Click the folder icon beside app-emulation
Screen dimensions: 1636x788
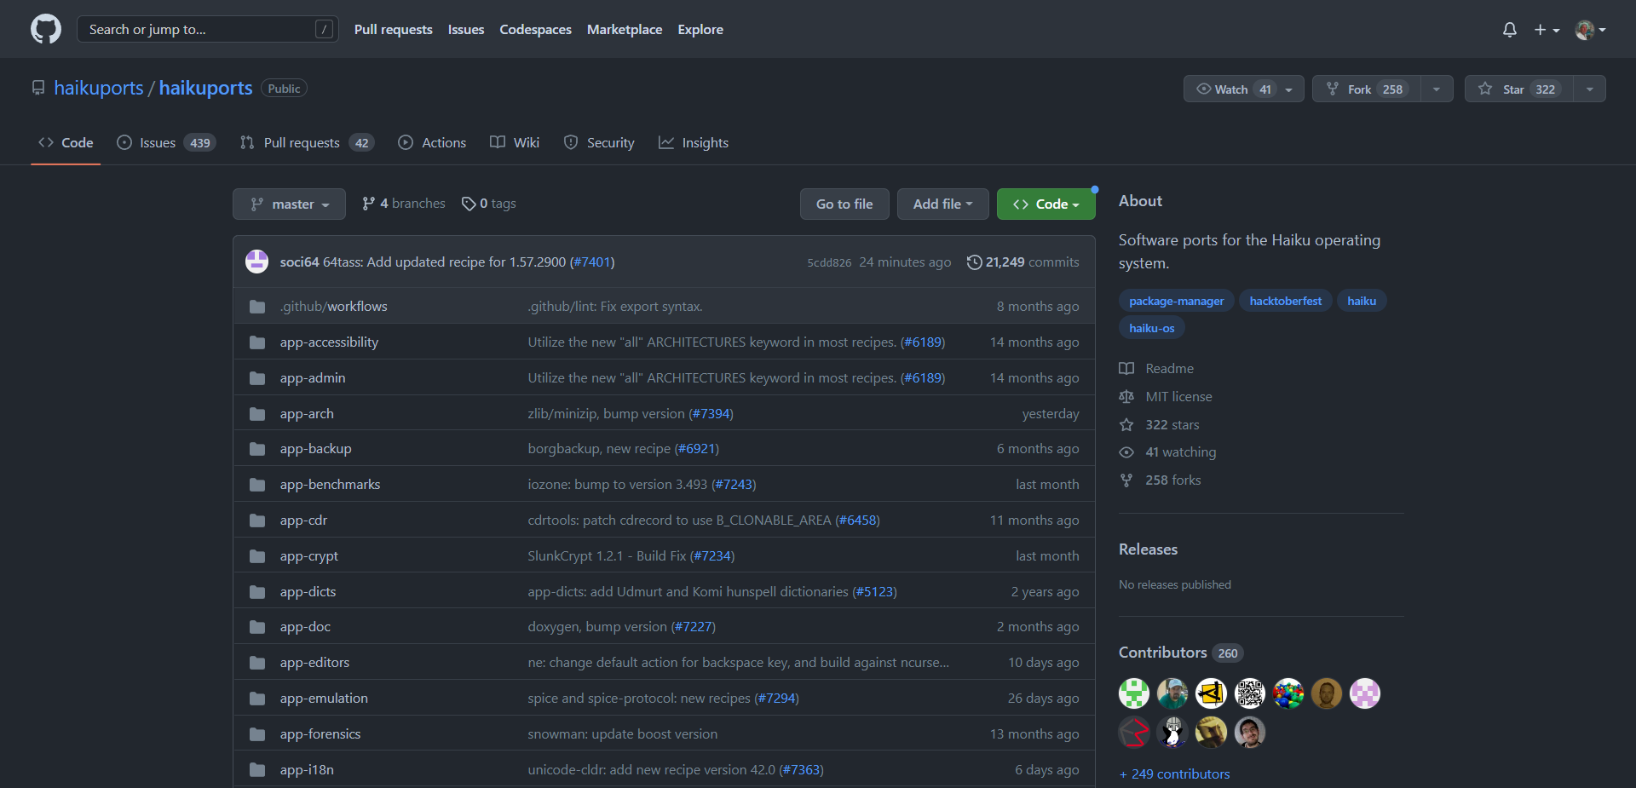[x=257, y=699]
